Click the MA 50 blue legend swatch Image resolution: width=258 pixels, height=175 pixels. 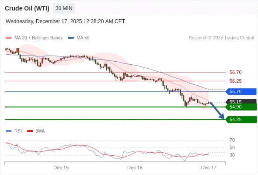point(71,38)
